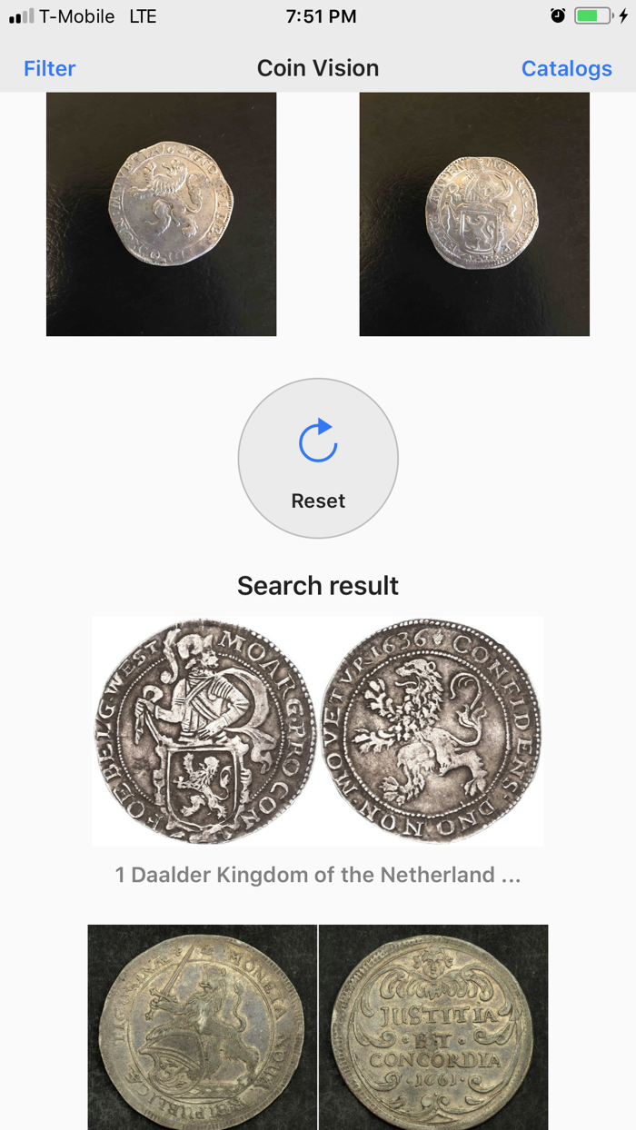Tap the battery indicator icon
636x1130 pixels.
(595, 15)
